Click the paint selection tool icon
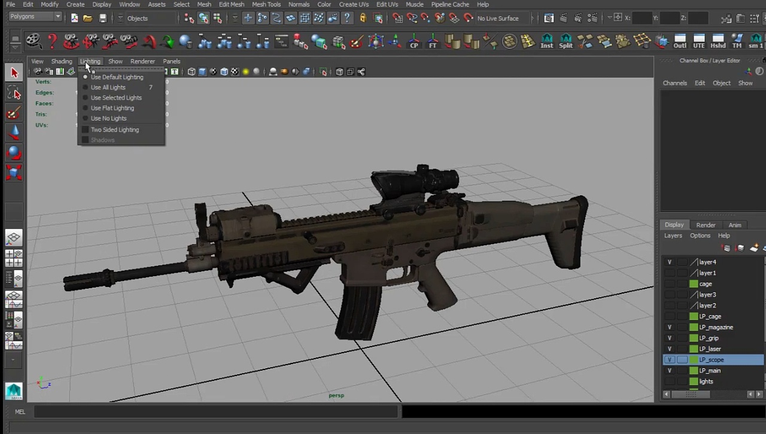 point(14,114)
